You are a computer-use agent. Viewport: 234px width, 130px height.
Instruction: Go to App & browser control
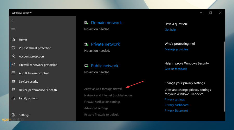pyautogui.click(x=34, y=73)
